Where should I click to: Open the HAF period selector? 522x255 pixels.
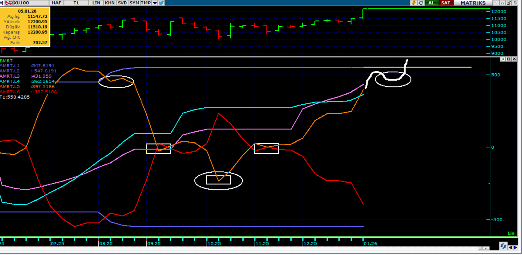56,3
